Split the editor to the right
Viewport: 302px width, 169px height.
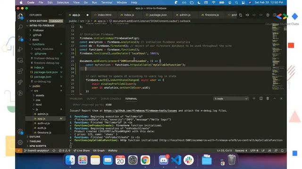pos(275,15)
